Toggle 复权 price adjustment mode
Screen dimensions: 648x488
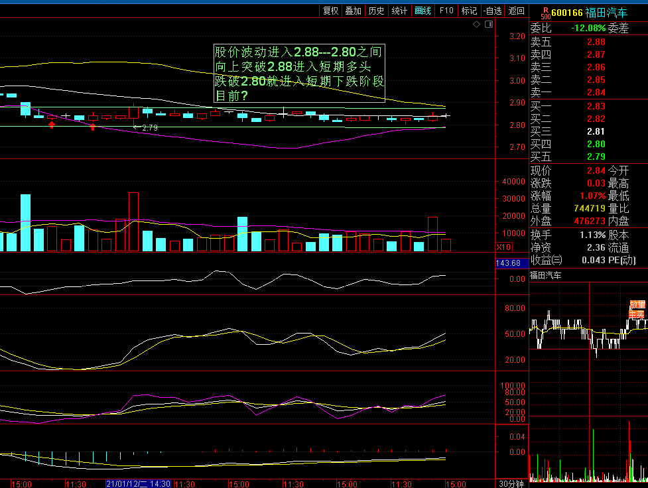click(330, 11)
